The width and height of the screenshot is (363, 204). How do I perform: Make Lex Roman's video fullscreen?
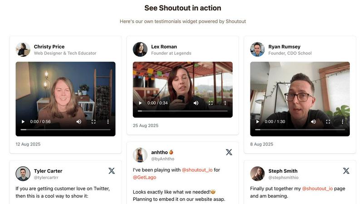pos(211,103)
